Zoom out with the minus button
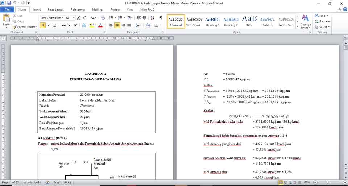The height and width of the screenshot is (186, 348). [x=315, y=182]
